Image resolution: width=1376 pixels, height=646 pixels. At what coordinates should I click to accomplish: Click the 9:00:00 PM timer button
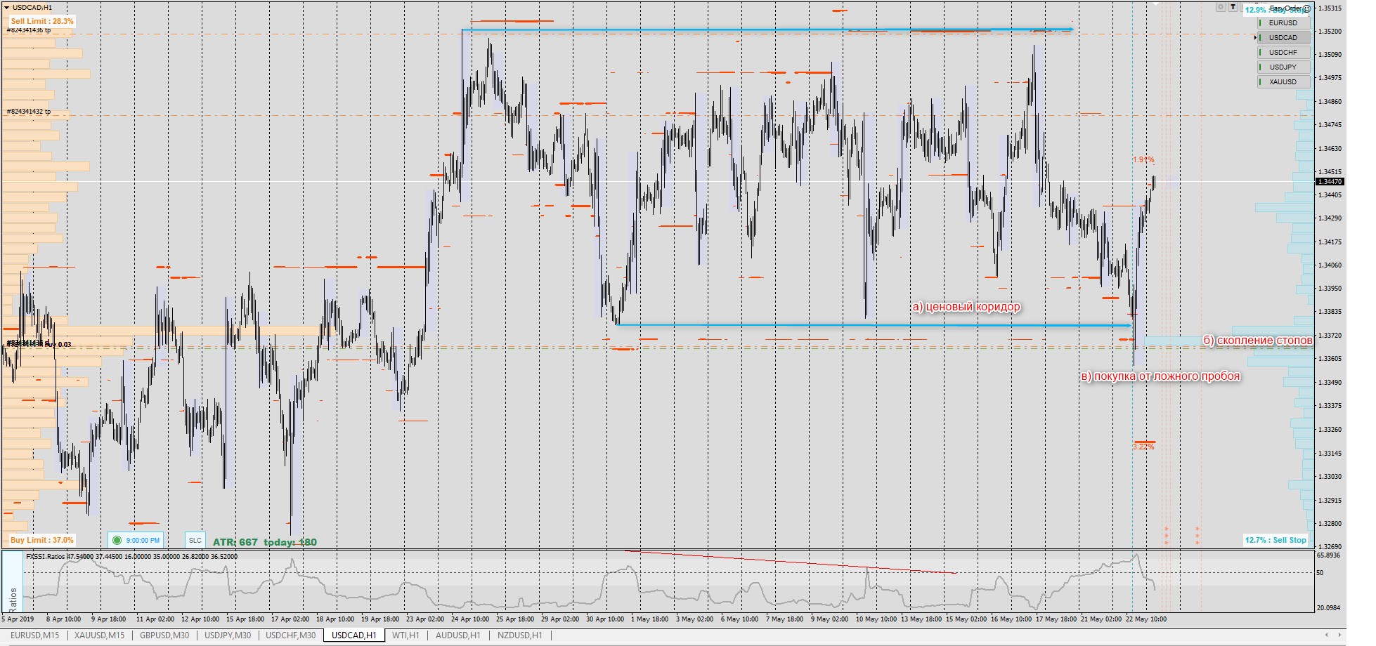point(136,540)
